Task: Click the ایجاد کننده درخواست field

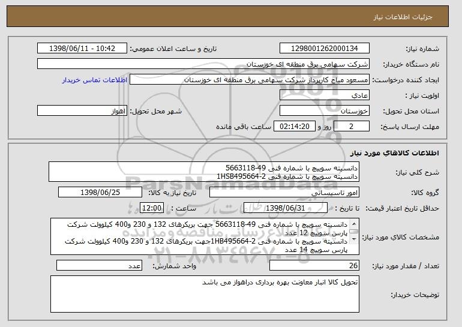Action: (x=250, y=80)
